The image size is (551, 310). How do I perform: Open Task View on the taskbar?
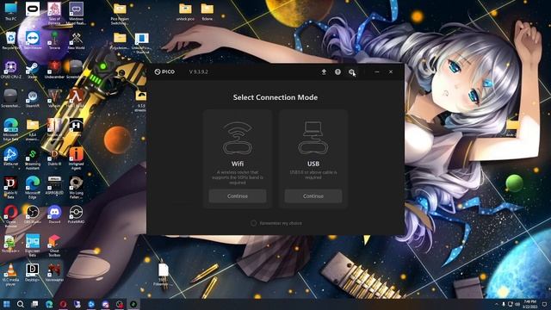pos(34,304)
